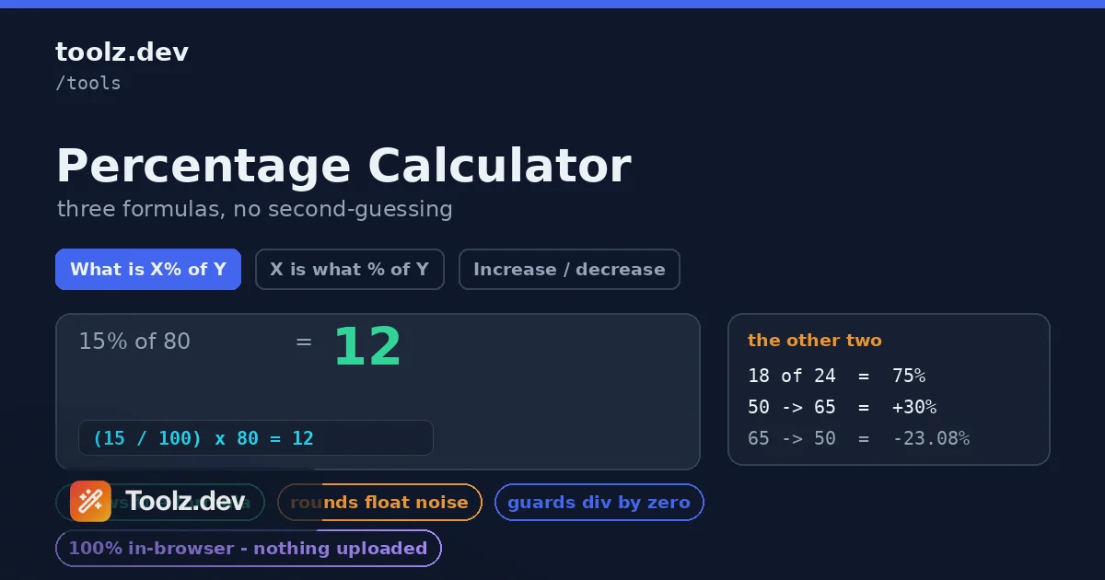This screenshot has height=580, width=1105.
Task: Click the green result number 12
Action: click(x=366, y=347)
